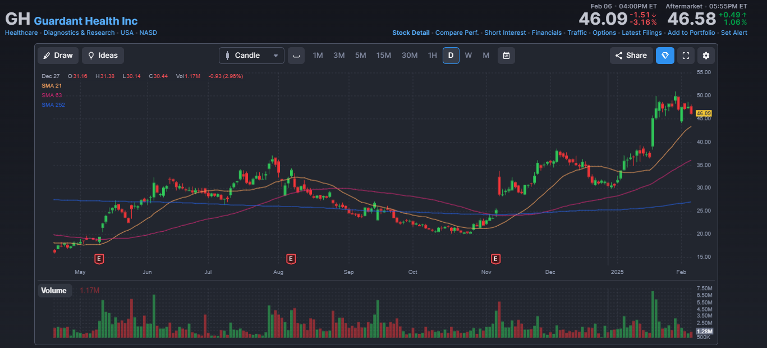Screen dimensions: 767x348
Task: Click the SMA 21 indicator label
Action: pyautogui.click(x=52, y=86)
